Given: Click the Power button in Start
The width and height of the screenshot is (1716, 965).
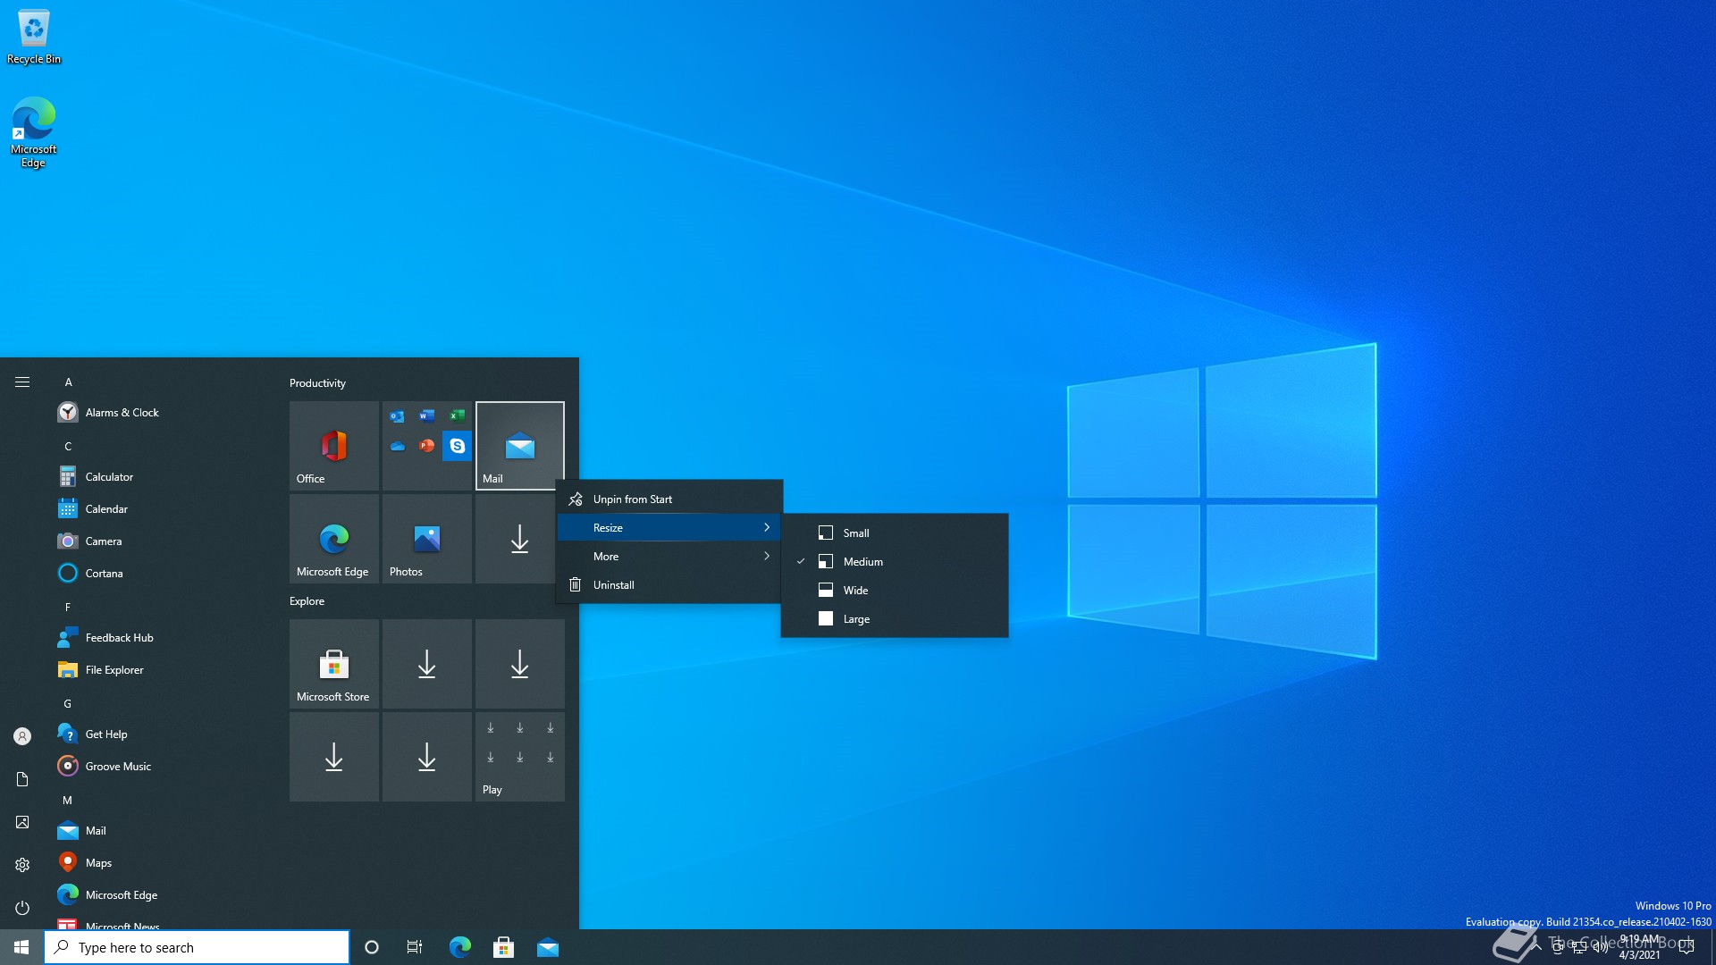Looking at the screenshot, I should pyautogui.click(x=22, y=908).
